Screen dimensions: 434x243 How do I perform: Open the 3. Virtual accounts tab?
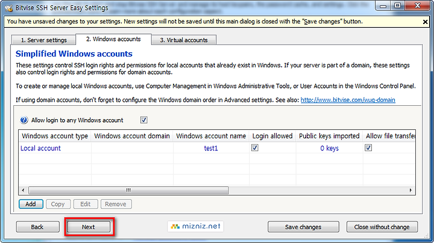[184, 40]
